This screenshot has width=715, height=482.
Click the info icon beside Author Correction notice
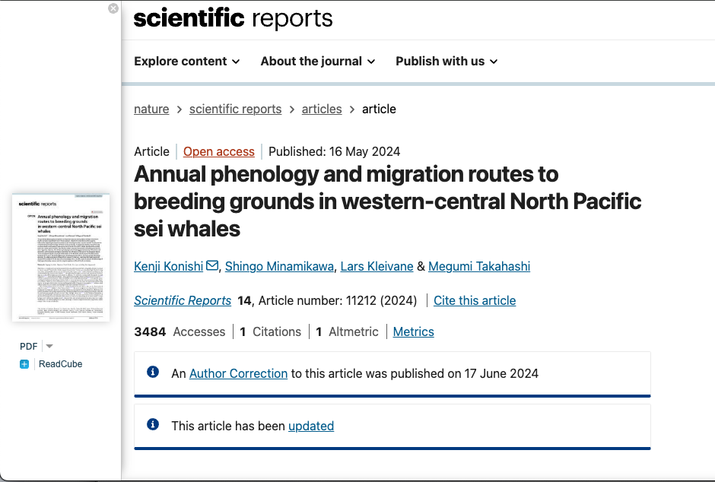click(x=153, y=373)
